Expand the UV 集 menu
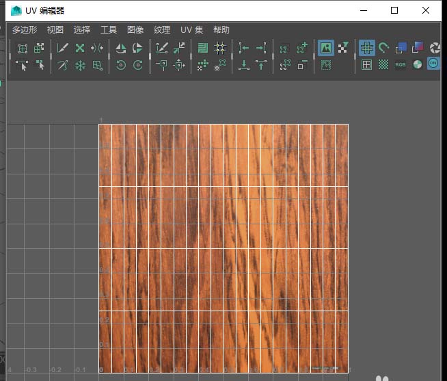Viewport: 447px width, 381px height. tap(191, 30)
